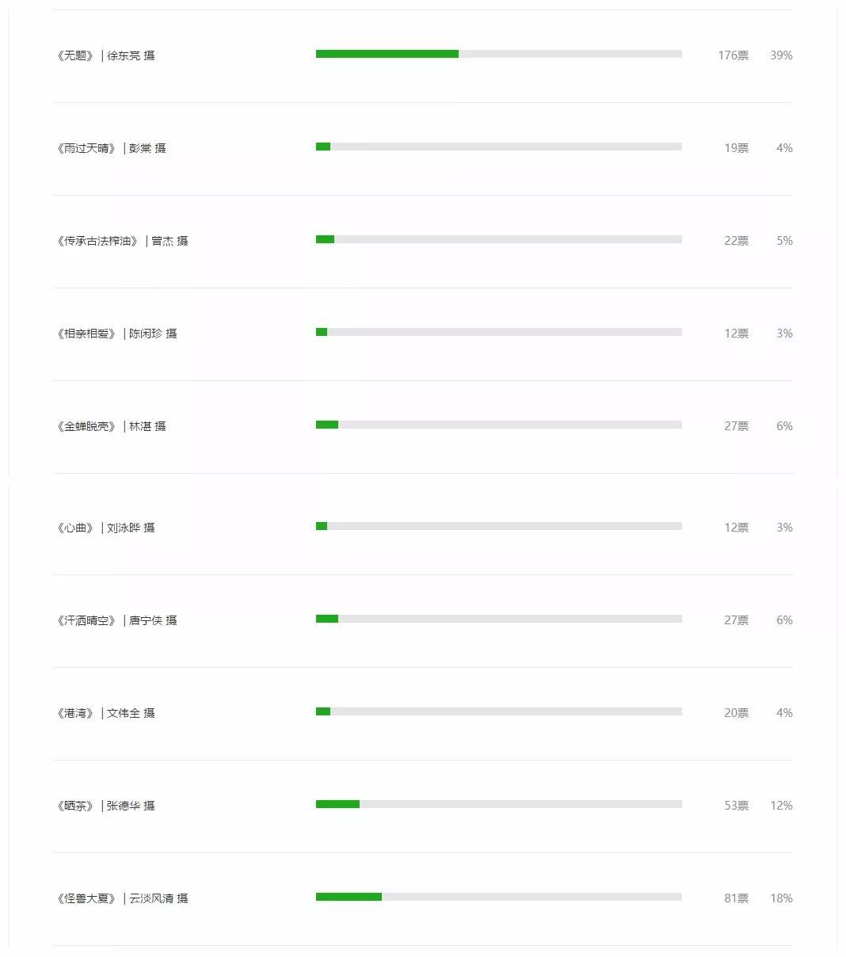The height and width of the screenshot is (957, 846).
Task: Select 《相亲相爱》陈闲珍 option
Action: coord(423,334)
